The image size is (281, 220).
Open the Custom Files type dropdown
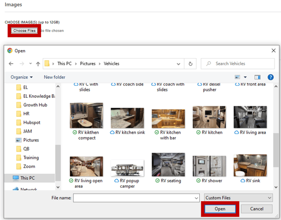(238, 198)
